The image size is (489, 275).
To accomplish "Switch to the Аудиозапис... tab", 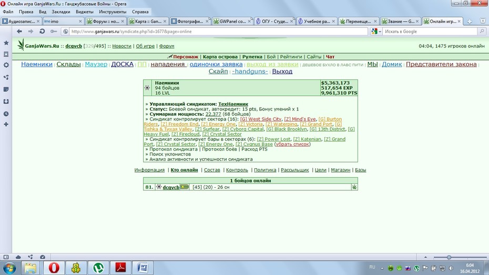I will [21, 21].
